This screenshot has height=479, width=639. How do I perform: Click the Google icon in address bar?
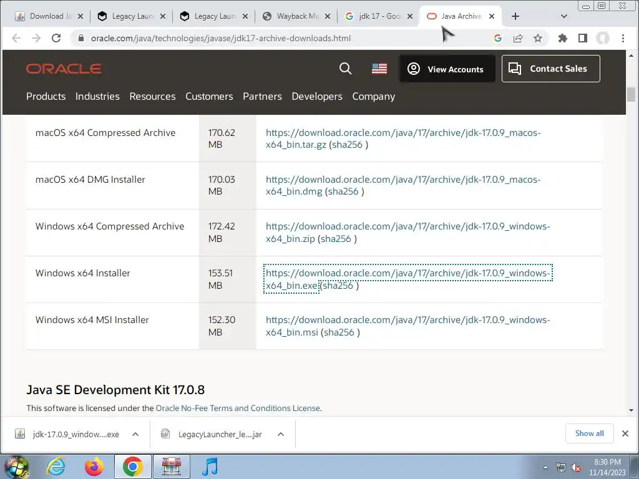(x=497, y=38)
